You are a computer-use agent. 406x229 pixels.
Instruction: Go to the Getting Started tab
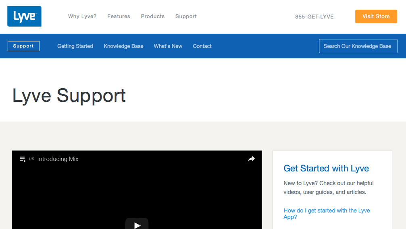click(75, 46)
